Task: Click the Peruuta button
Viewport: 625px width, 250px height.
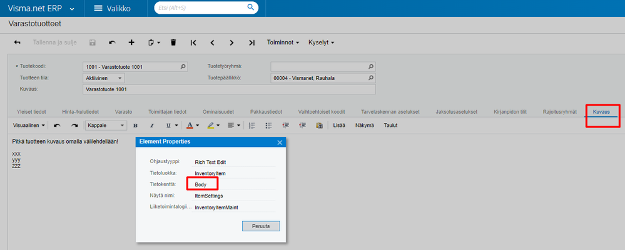Action: pos(261,226)
